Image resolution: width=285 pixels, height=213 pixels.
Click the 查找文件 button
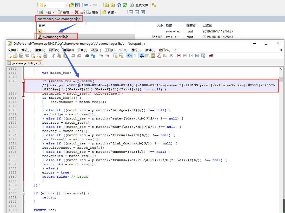(x=139, y=5)
